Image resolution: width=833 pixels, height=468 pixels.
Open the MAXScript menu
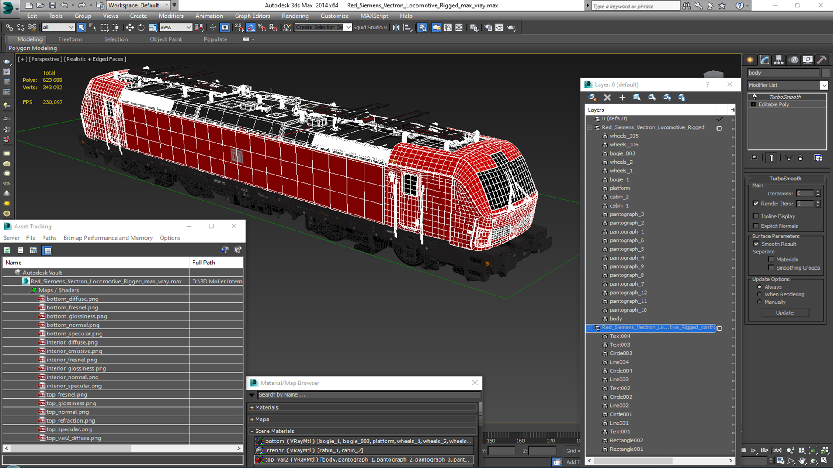click(374, 16)
